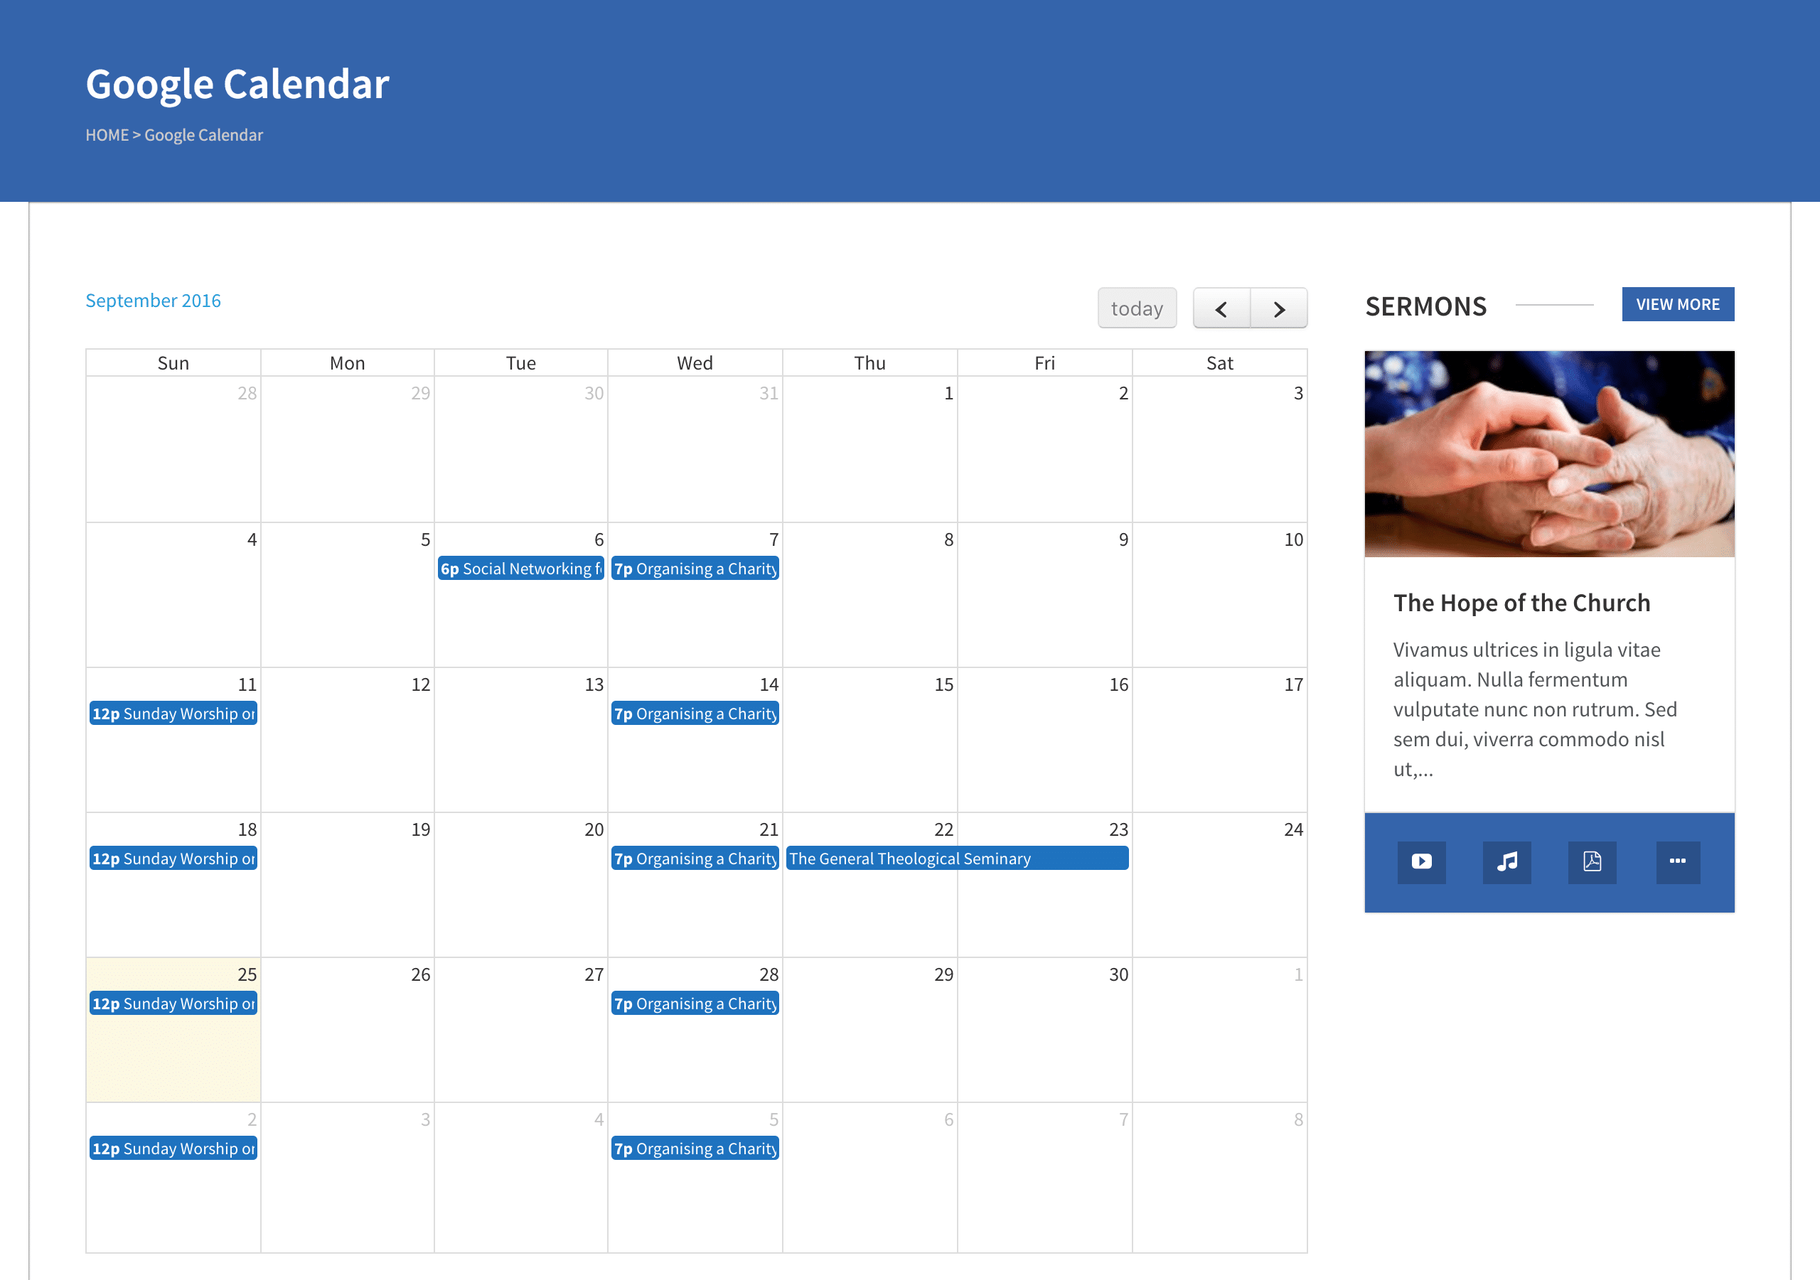The image size is (1820, 1280).
Task: Click the Sunday Worship event on September 18
Action: point(172,858)
